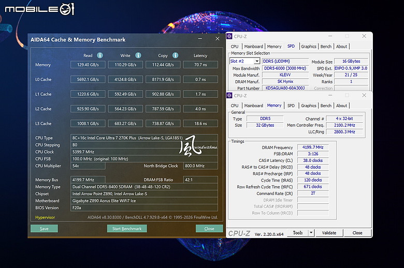Image resolution: width=404 pixels, height=268 pixels.
Task: Click the top CPU-Z window's app icon
Action: coord(229,36)
